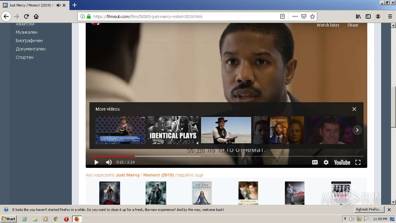Image resolution: width=396 pixels, height=223 pixels.
Task: Save page to Pocket
Action: (x=304, y=16)
